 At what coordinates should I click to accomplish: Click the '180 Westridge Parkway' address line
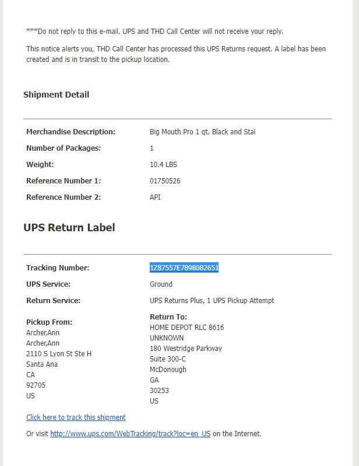click(186, 348)
